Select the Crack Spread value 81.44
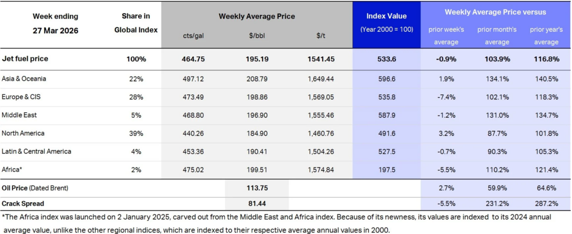The height and width of the screenshot is (234, 572). point(256,204)
